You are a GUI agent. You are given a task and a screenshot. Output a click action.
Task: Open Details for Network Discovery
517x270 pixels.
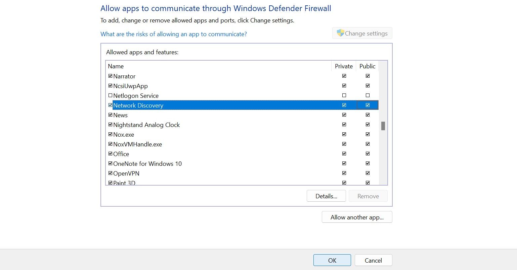pos(326,196)
